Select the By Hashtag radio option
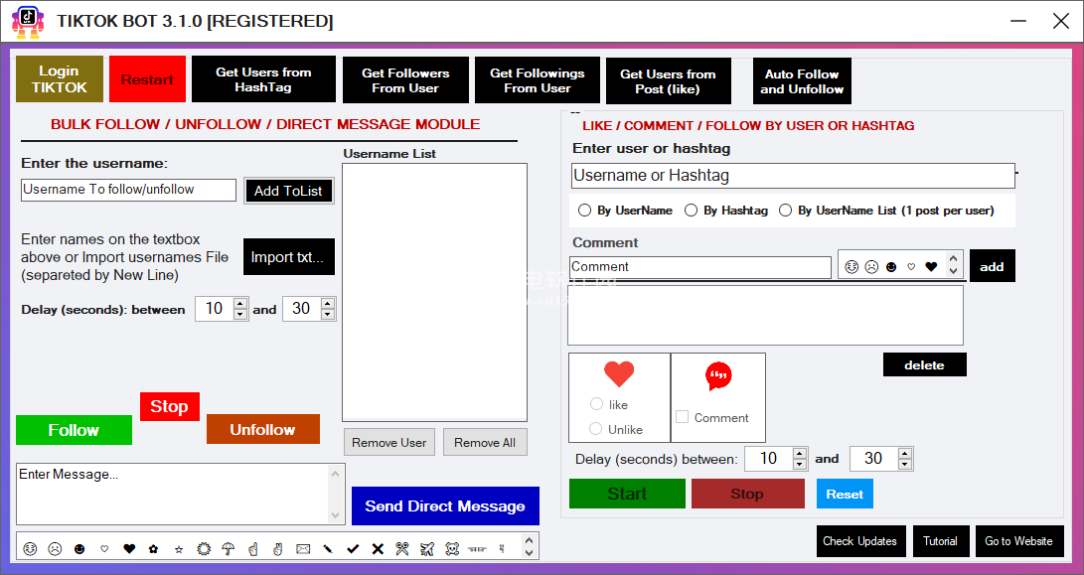Image resolution: width=1084 pixels, height=575 pixels. click(691, 211)
